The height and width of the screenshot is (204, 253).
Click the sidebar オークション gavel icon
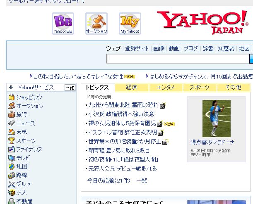pos(12,106)
